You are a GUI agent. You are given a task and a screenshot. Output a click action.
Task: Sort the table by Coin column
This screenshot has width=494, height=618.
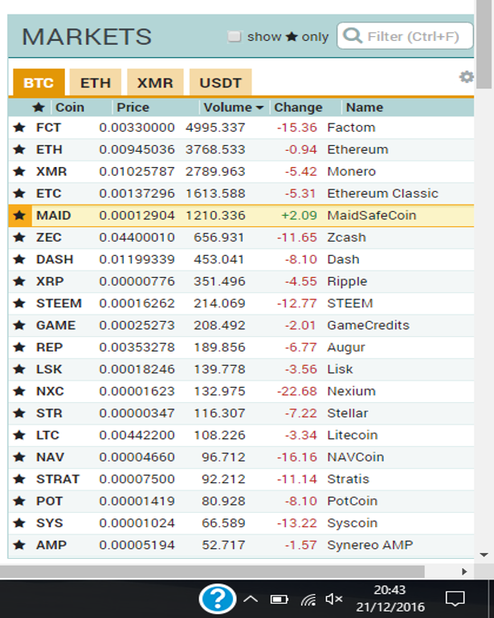[70, 108]
